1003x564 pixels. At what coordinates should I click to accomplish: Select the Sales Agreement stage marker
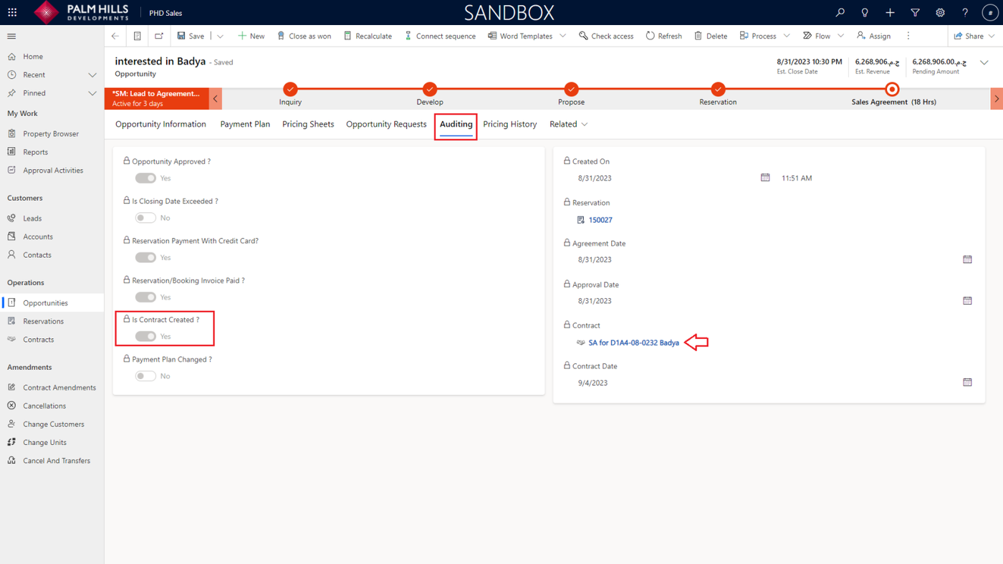[x=892, y=90]
